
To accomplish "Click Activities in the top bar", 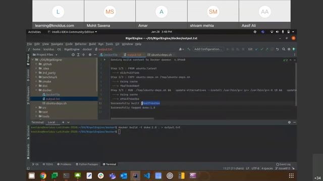I will point(34,32).
